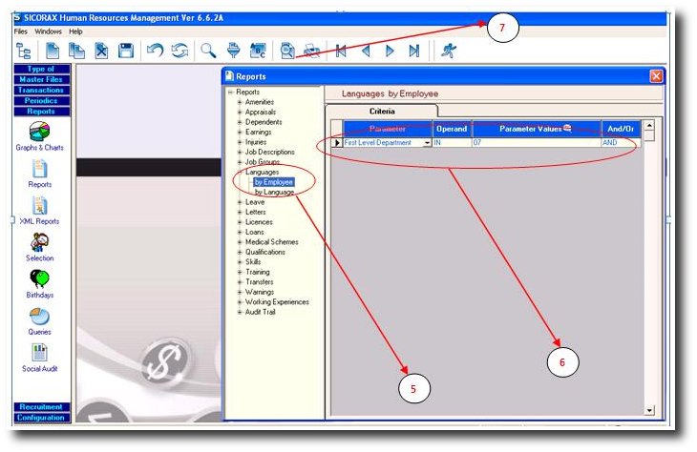This screenshot has width=697, height=452.
Task: Switch to the Criteria tab
Action: [382, 112]
